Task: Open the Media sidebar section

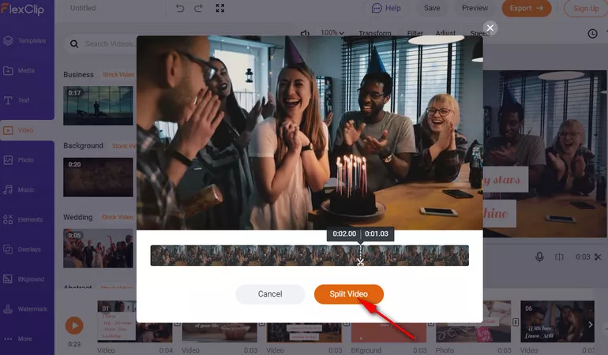Action: (x=20, y=70)
